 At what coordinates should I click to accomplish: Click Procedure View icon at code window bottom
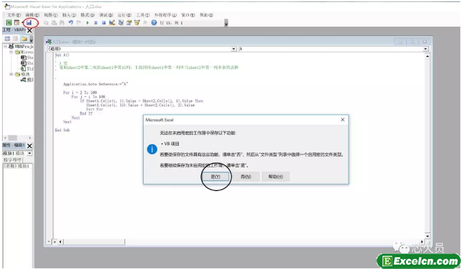49,242
